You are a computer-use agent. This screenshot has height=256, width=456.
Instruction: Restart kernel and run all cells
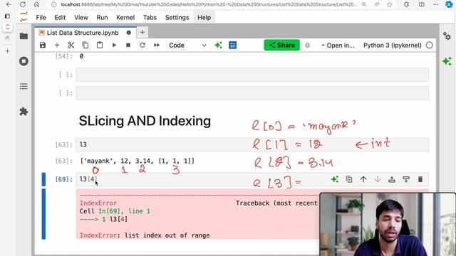pos(157,46)
